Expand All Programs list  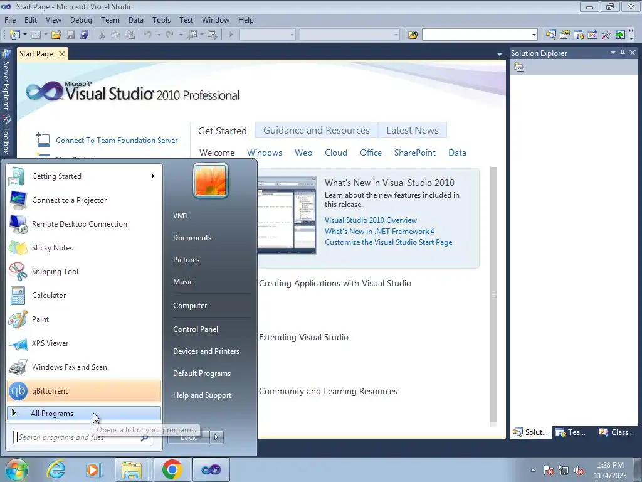84,414
